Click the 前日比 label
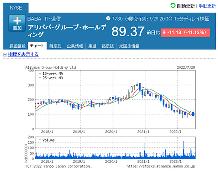This screenshot has height=171, width=218. click(x=153, y=33)
